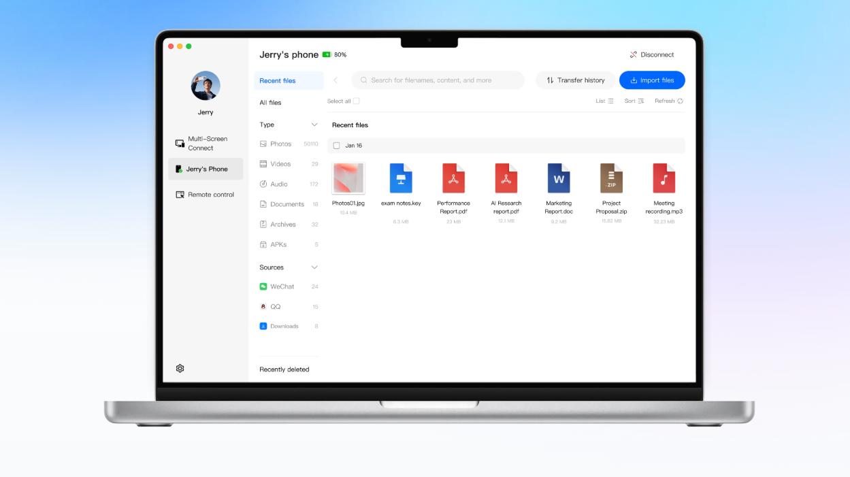The height and width of the screenshot is (477, 850).
Task: Select the Photos01.jpg thumbnail
Action: coord(348,178)
